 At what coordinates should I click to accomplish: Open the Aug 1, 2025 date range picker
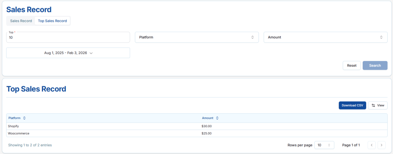point(68,53)
